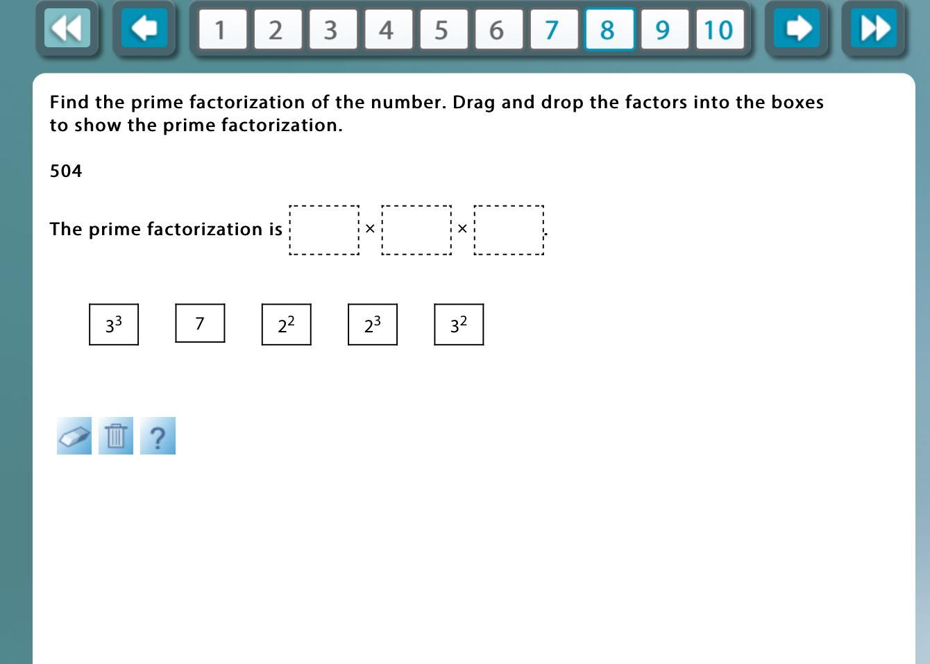Viewport: 930px width, 664px height.
Task: Click the middle empty factorization box
Action: pos(416,230)
